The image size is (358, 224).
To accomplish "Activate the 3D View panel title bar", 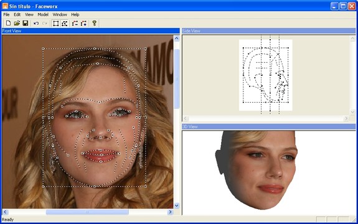I will [x=269, y=126].
